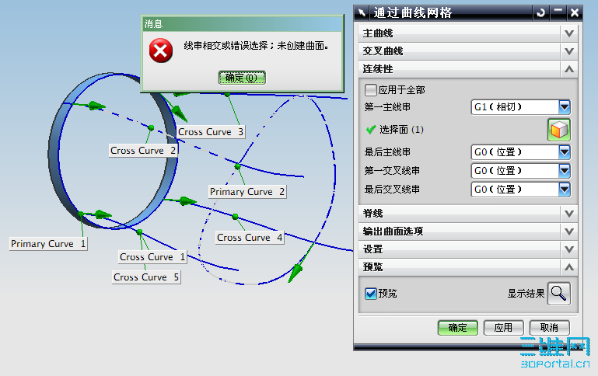Click the 选择面 (1) entry

401,130
